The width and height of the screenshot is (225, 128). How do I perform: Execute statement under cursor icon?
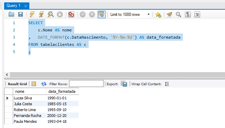tap(41, 14)
